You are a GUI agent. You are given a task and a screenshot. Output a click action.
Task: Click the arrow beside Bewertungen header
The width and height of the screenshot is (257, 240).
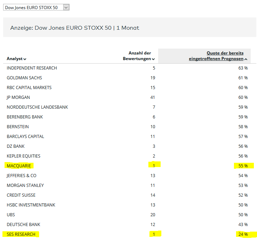click(154, 59)
